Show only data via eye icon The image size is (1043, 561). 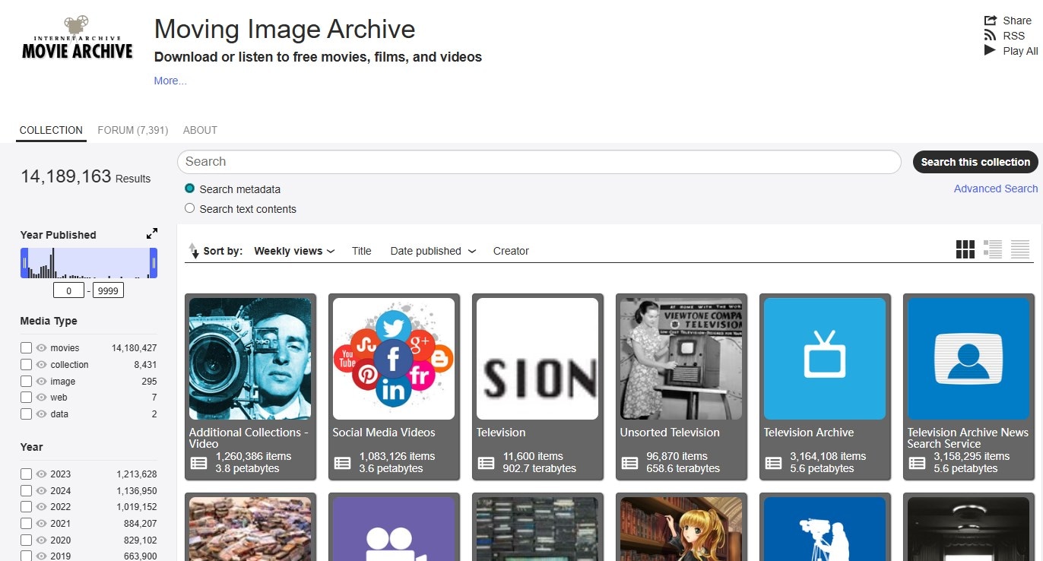click(41, 414)
